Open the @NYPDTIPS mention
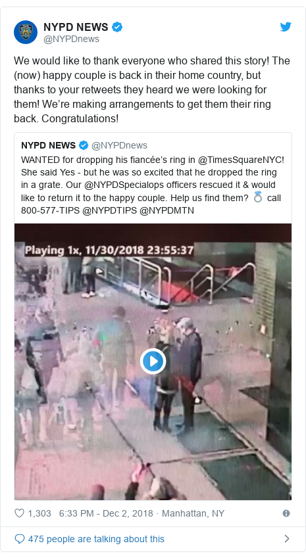This screenshot has height=558, width=306. coord(109,210)
